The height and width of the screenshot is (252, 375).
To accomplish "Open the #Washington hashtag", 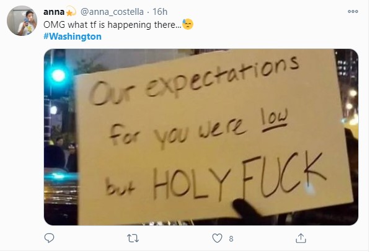I will pos(73,37).
